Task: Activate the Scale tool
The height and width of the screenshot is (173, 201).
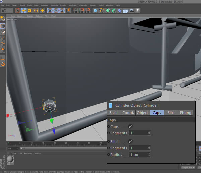Action: pyautogui.click(x=30, y=11)
